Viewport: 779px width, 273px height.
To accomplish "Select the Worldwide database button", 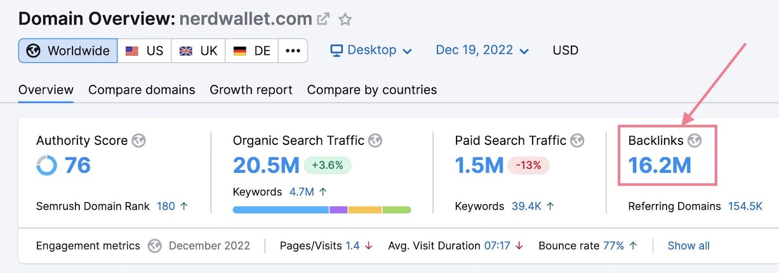I will 68,51.
